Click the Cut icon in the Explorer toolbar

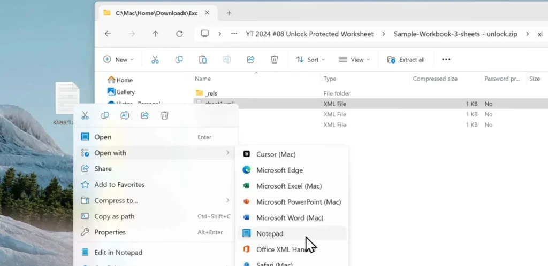(x=155, y=60)
